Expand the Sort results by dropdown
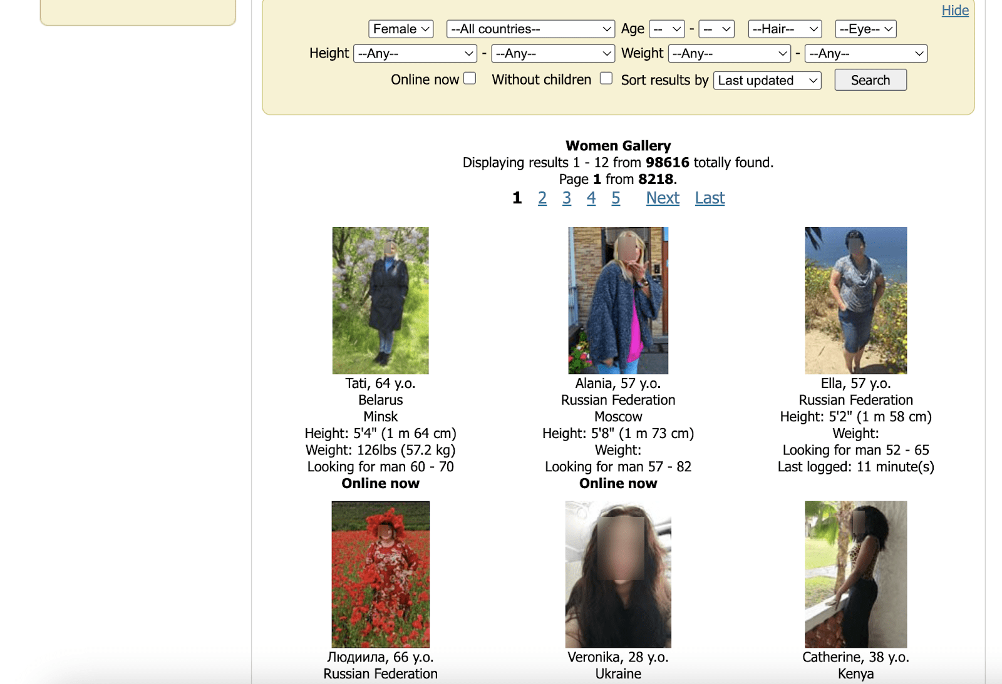Viewport: 1002px width, 684px height. coord(767,80)
